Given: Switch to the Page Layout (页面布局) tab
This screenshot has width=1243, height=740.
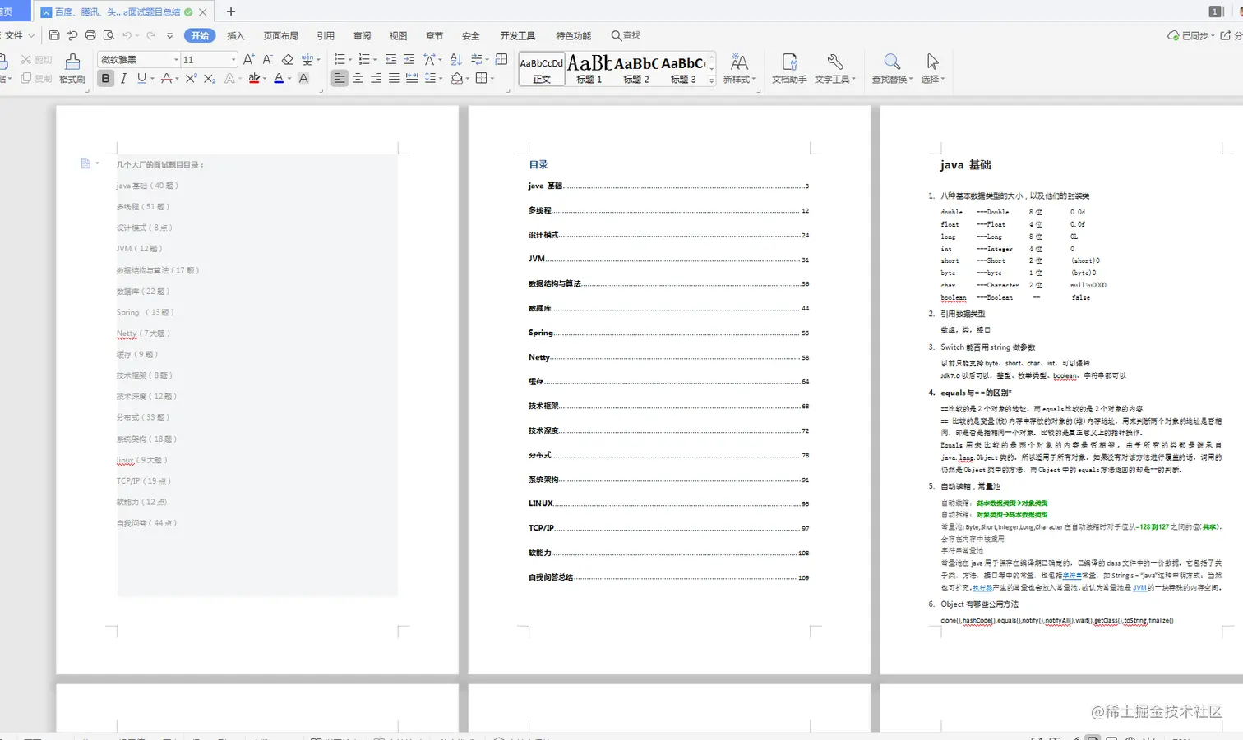Looking at the screenshot, I should (281, 35).
